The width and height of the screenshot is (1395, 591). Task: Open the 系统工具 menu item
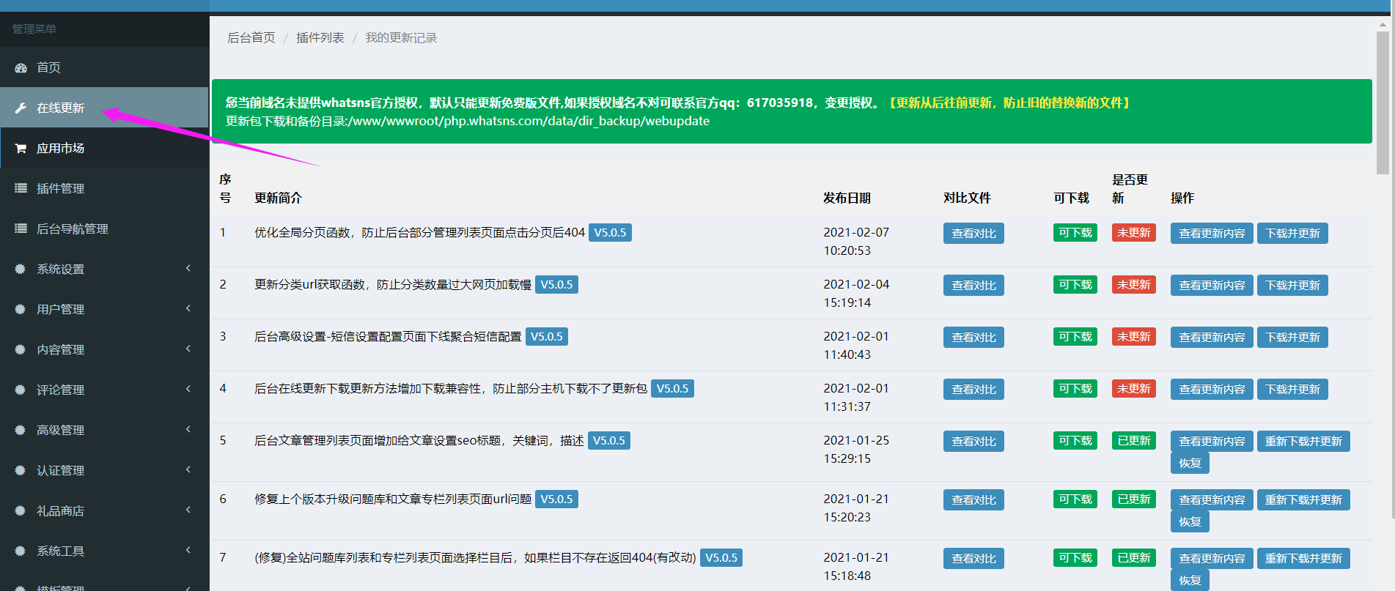click(x=61, y=551)
